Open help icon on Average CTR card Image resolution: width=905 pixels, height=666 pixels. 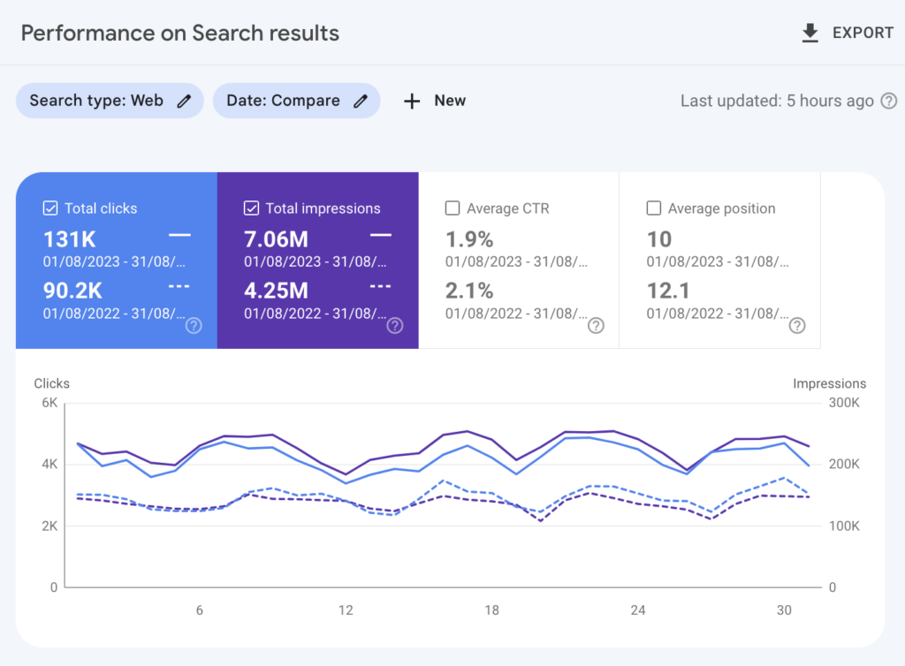pos(597,326)
